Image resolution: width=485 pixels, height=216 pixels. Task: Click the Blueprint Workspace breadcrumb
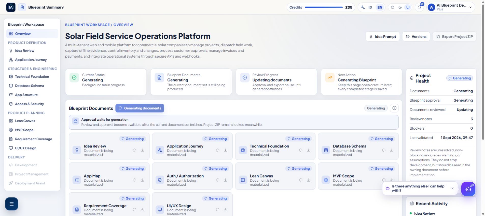(x=87, y=25)
